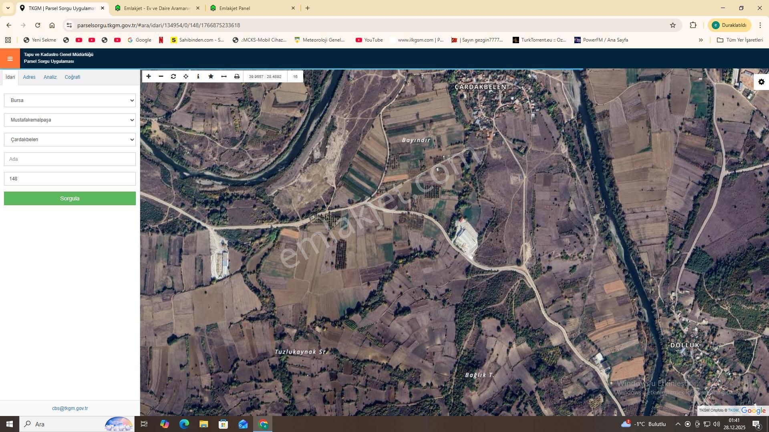Click the info tool icon

tap(198, 76)
